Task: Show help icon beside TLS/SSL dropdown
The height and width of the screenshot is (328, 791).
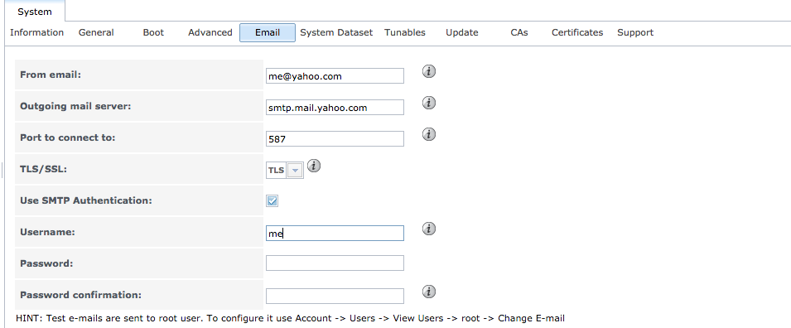Action: click(314, 166)
